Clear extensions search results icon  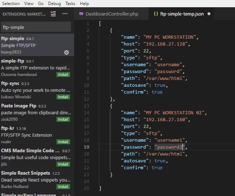[53, 14]
